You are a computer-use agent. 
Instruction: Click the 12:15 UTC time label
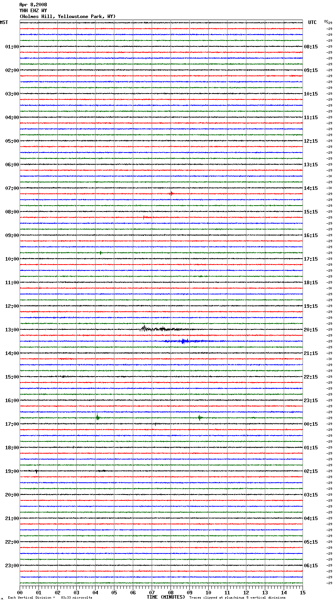[311, 141]
